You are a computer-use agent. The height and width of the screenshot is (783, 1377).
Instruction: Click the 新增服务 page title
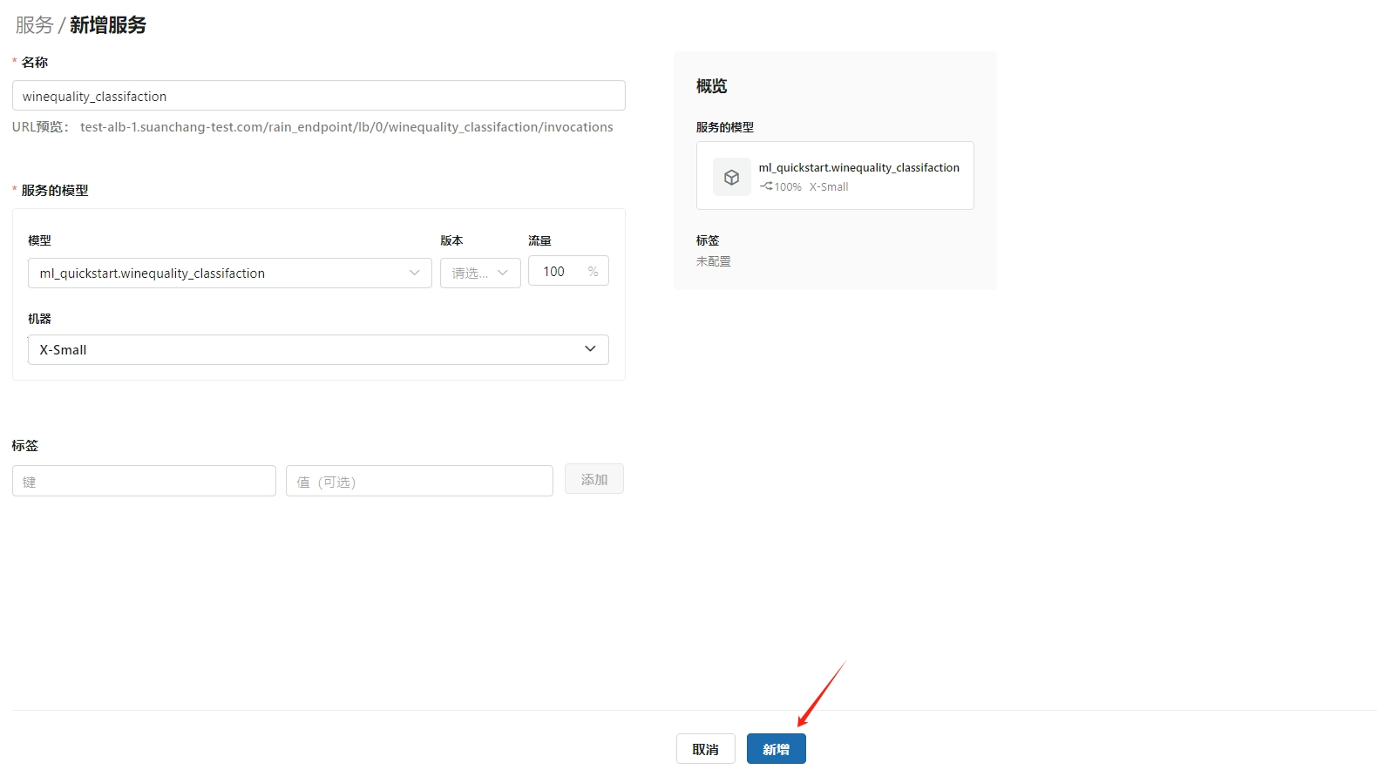tap(108, 25)
